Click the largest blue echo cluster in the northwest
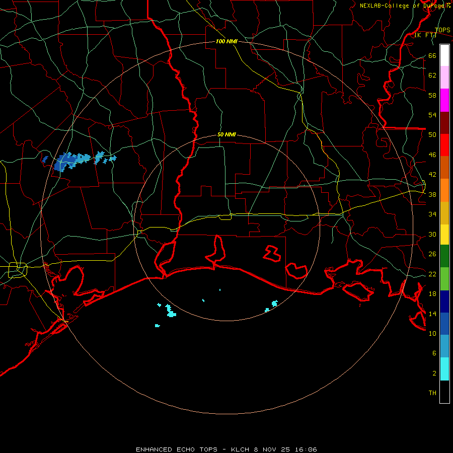 [x=71, y=161]
